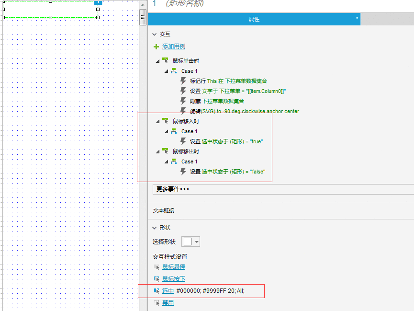Click the green plus Add Case icon
The height and width of the screenshot is (311, 414).
(x=156, y=47)
